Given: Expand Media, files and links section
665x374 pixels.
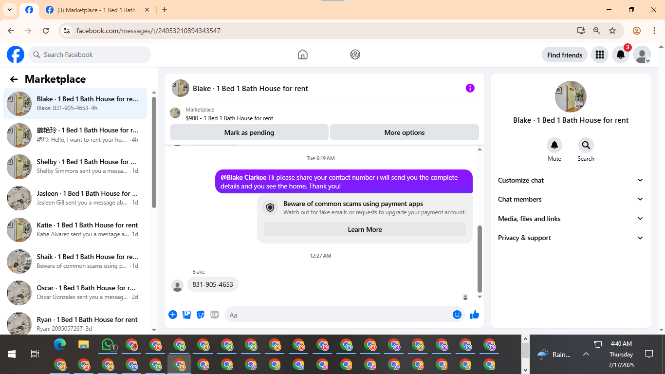Looking at the screenshot, I should [571, 219].
